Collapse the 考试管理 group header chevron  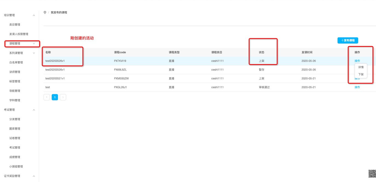34,110
